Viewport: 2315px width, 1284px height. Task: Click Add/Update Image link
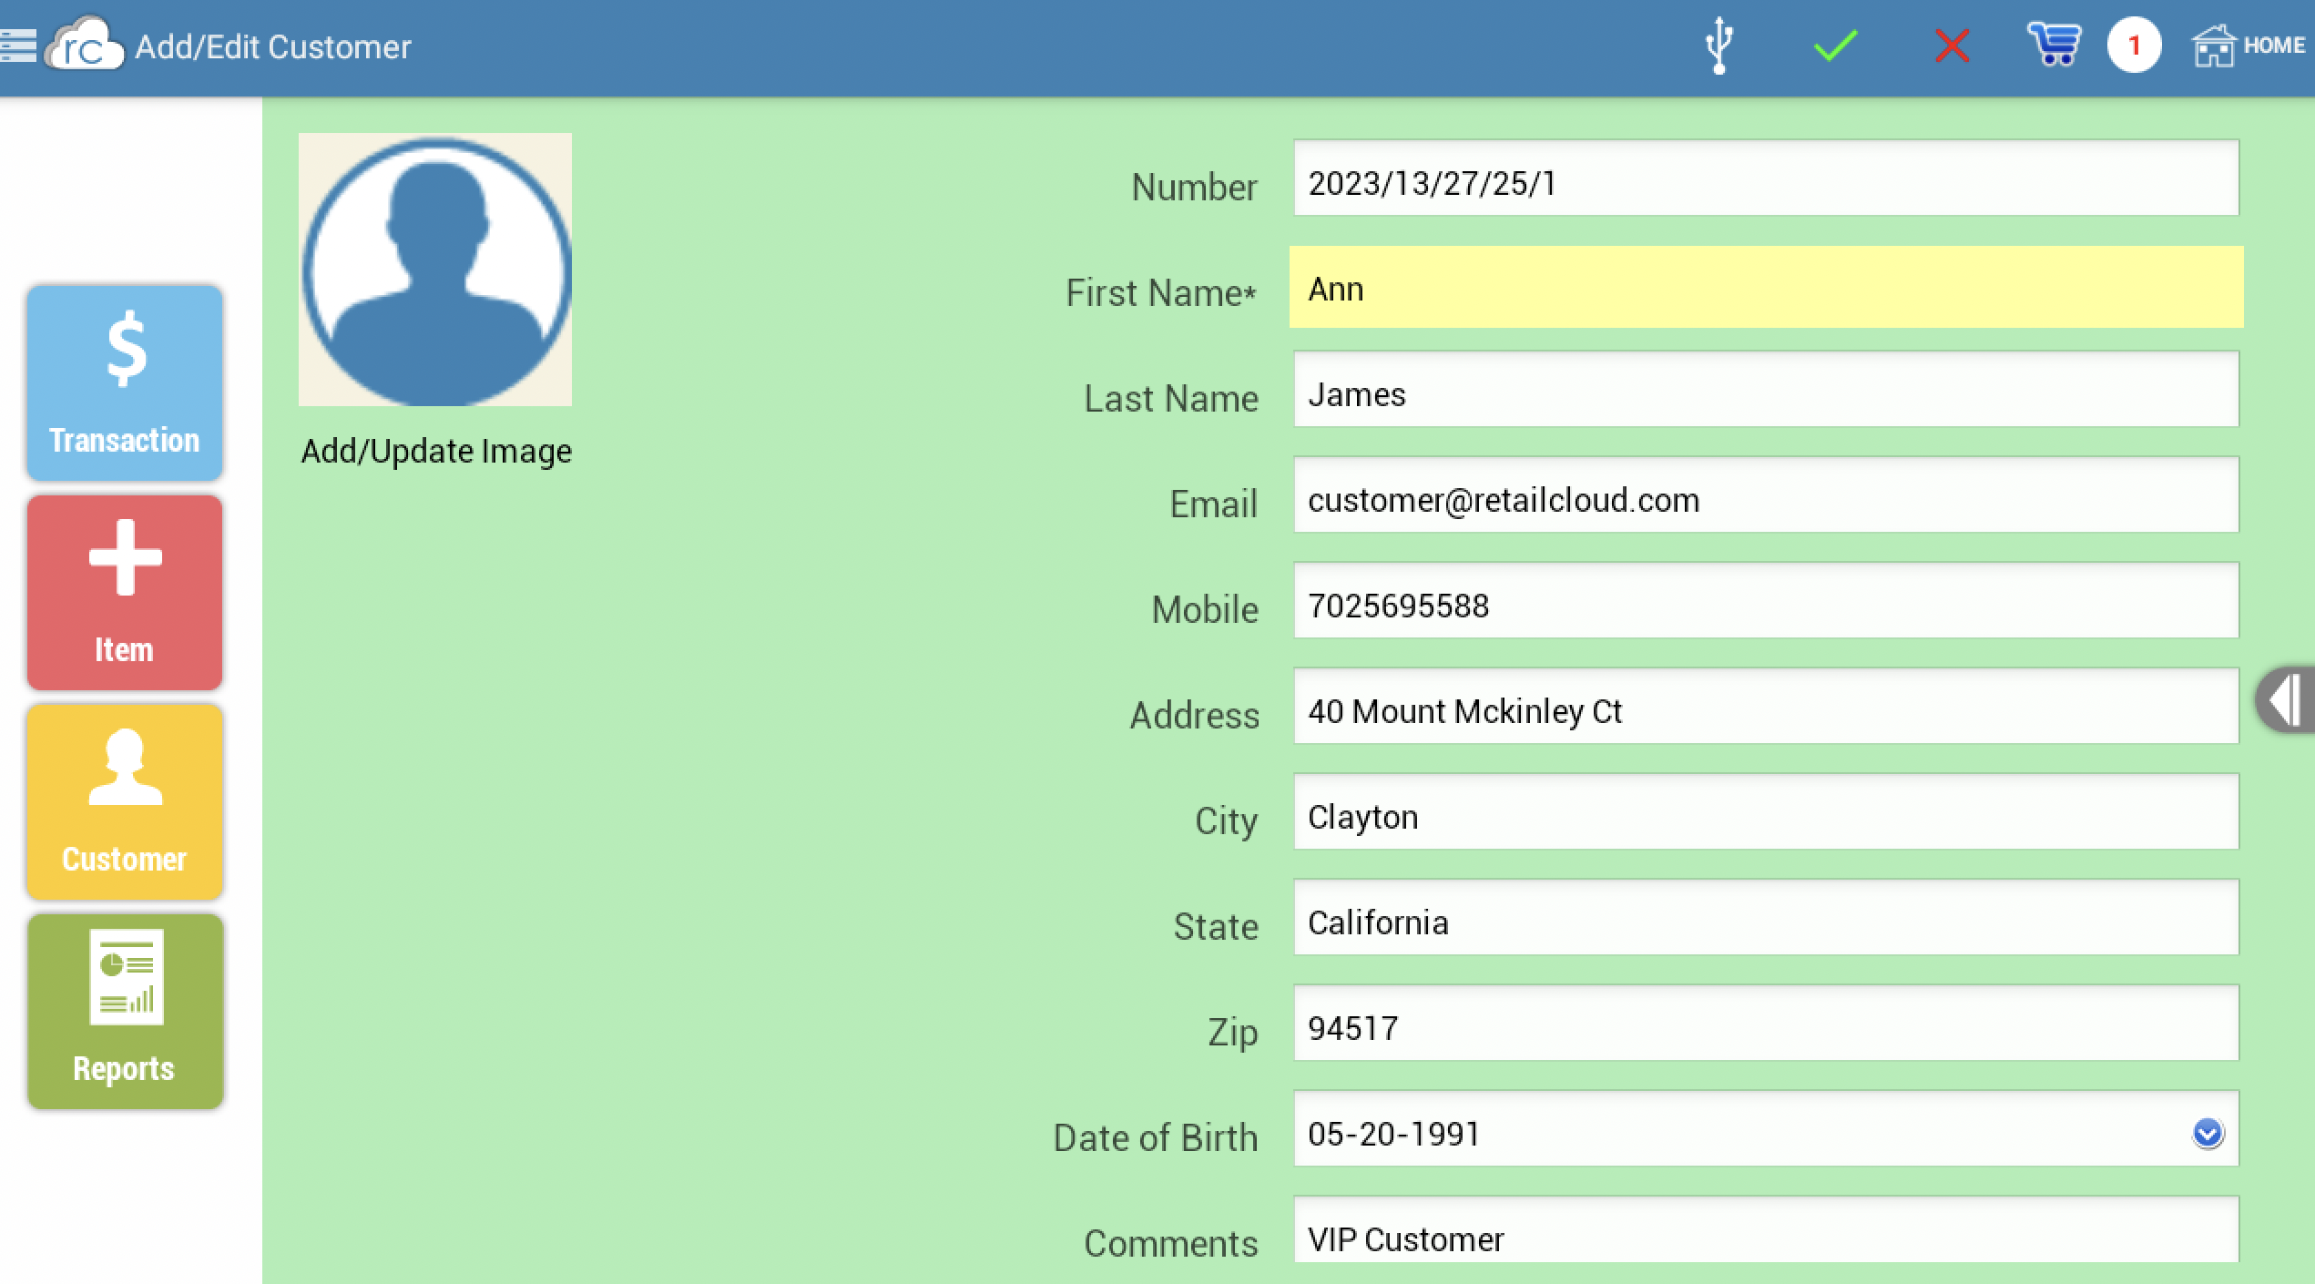click(436, 451)
